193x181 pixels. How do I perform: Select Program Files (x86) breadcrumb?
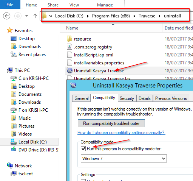click(111, 16)
